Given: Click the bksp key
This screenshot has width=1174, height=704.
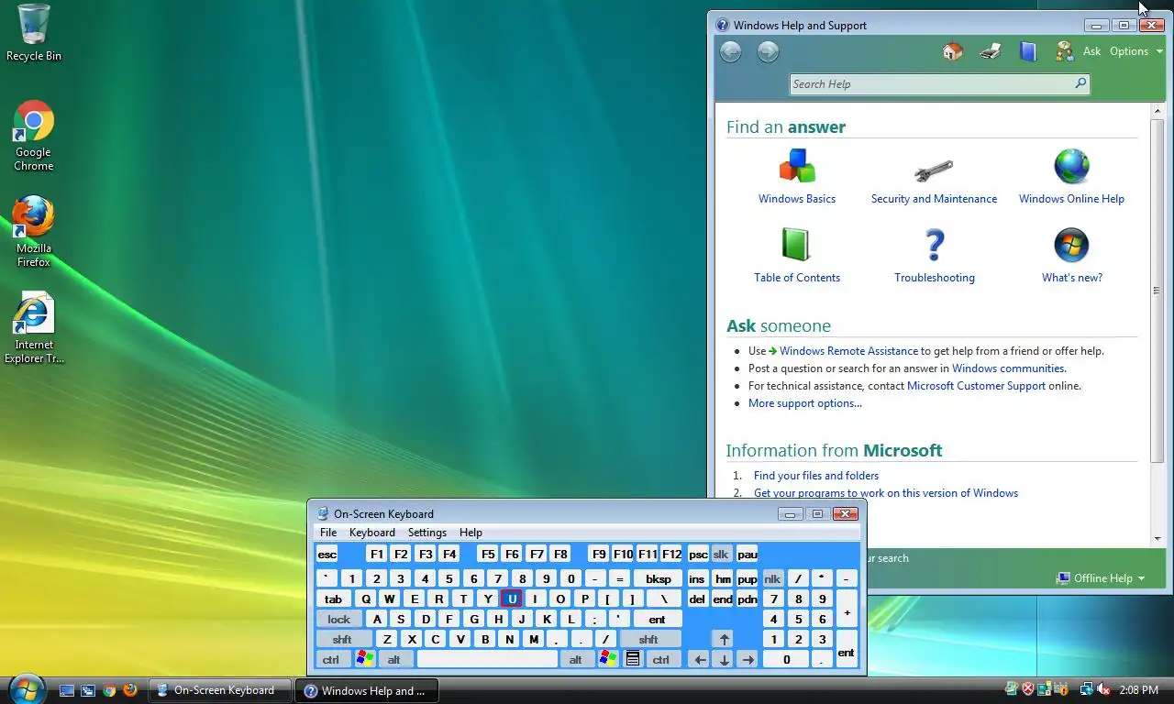Looking at the screenshot, I should [659, 578].
